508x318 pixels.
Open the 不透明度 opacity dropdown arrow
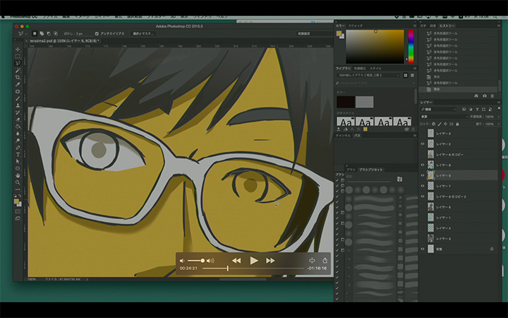[498, 117]
